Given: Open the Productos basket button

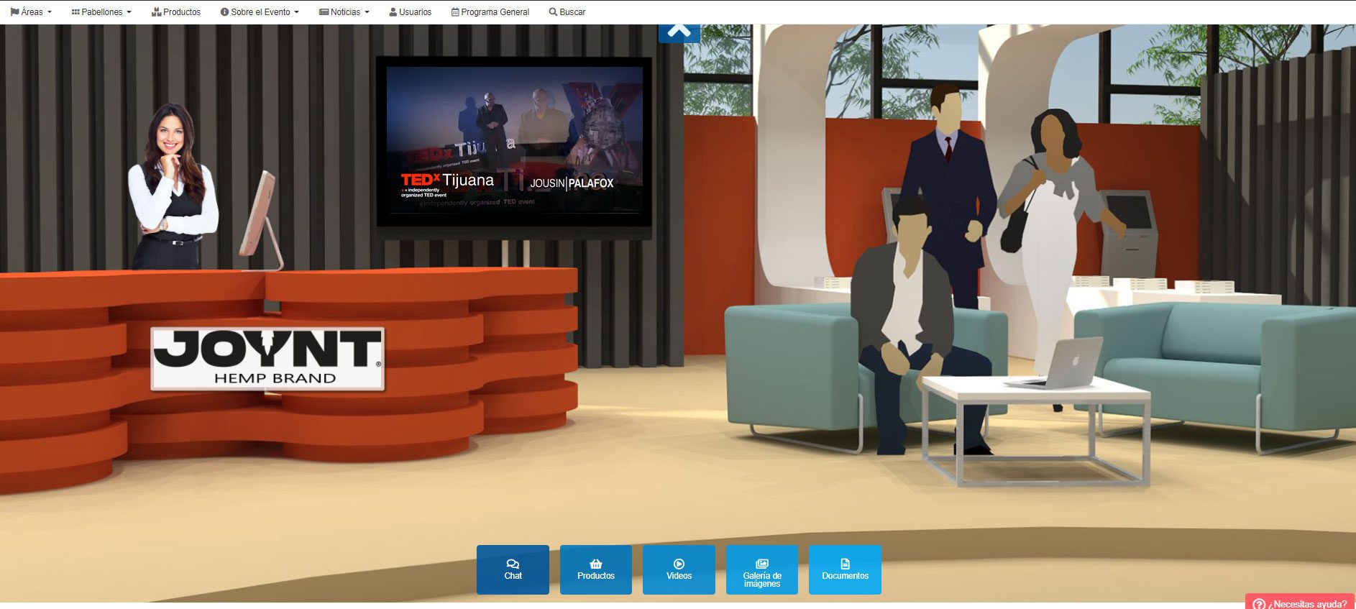Looking at the screenshot, I should pos(595,569).
